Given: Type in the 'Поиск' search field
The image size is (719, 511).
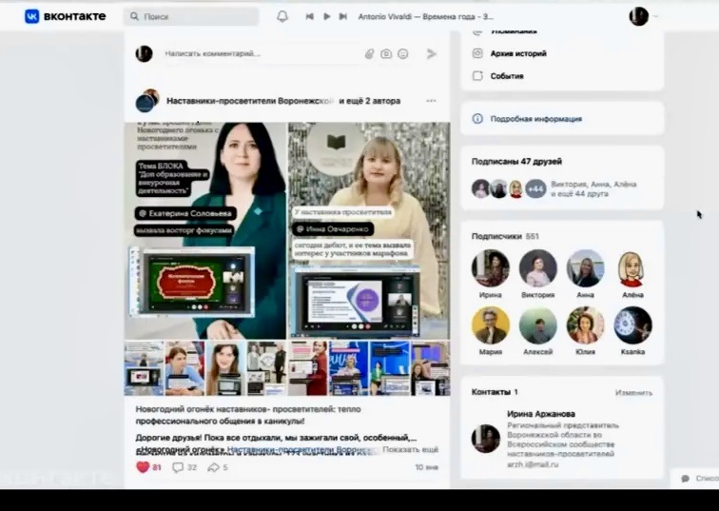Looking at the screenshot, I should tap(195, 16).
